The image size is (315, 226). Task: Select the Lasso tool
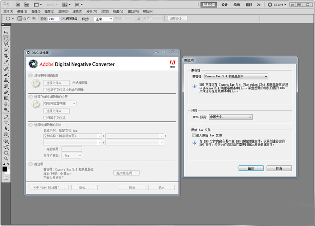point(6,44)
